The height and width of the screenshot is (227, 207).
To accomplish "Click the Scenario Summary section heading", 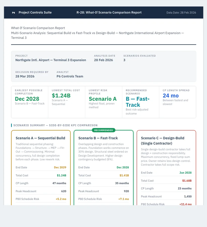I will (55, 125).
